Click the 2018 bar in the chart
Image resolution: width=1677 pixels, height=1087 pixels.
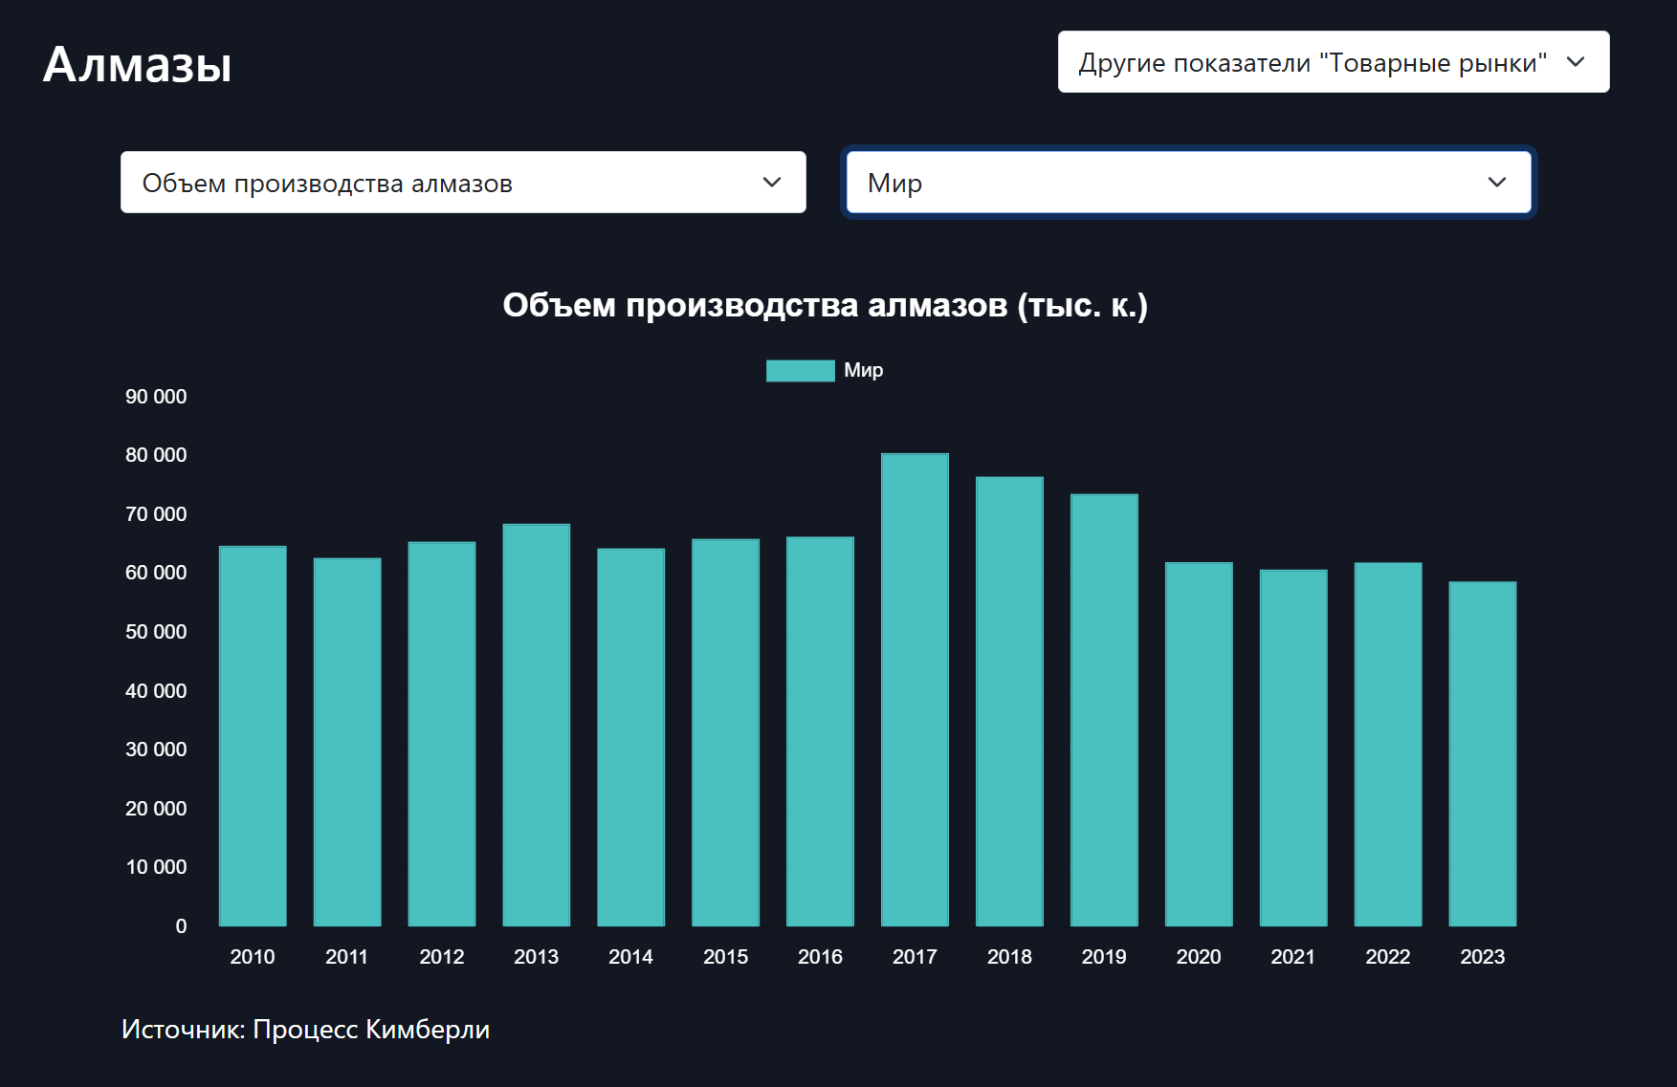[1010, 701]
